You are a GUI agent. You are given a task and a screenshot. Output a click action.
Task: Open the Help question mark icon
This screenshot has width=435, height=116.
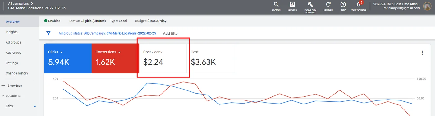pos(343,4)
